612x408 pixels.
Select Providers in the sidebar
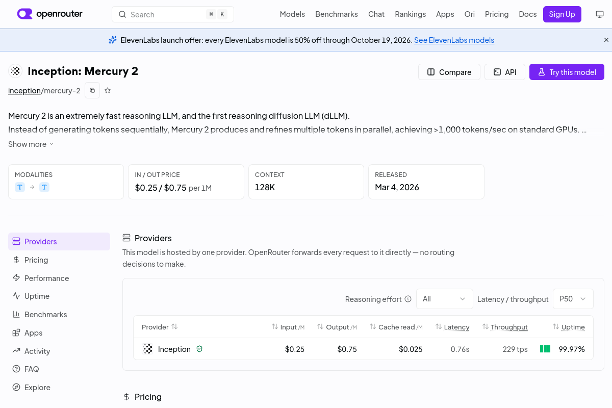pos(59,241)
